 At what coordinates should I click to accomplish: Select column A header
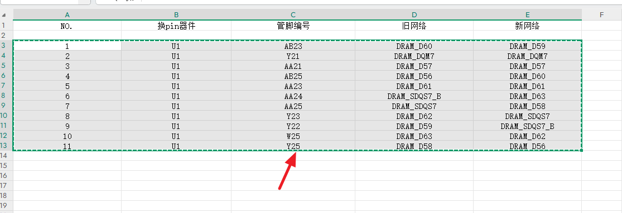67,15
